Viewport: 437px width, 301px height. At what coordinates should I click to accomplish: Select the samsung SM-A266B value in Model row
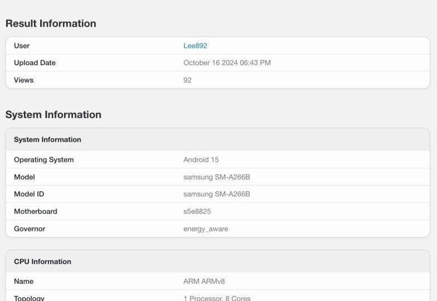[x=216, y=177]
